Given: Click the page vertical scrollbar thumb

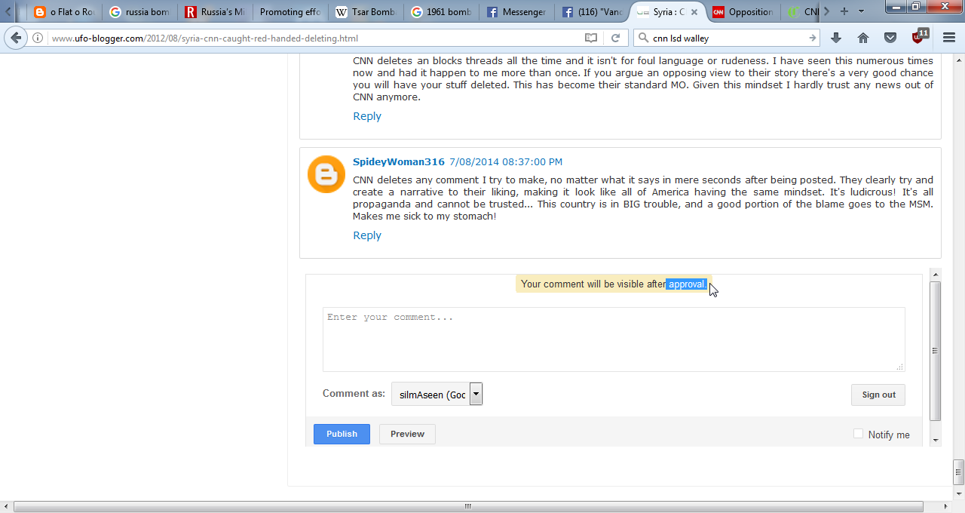Looking at the screenshot, I should [958, 472].
